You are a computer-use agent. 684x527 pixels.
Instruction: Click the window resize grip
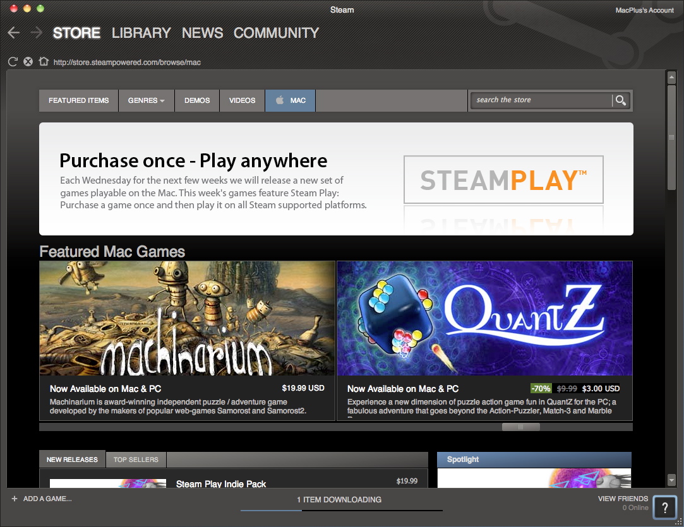click(x=678, y=521)
